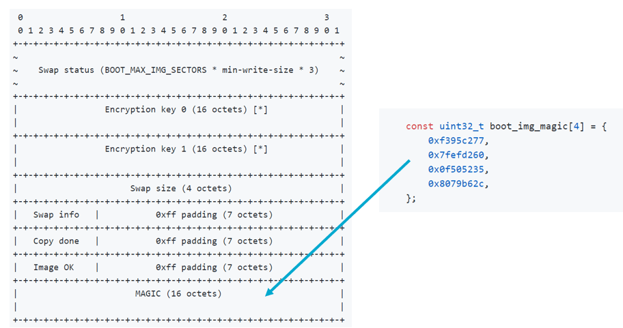The image size is (623, 328).
Task: Select the hex value 0xf395c277
Action: click(456, 140)
